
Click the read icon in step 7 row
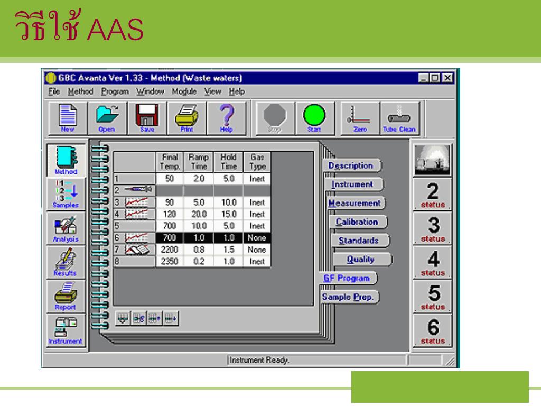click(x=137, y=250)
